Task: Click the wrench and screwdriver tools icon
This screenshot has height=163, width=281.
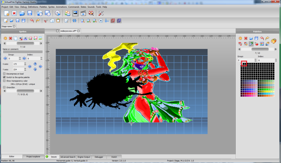Action: [101, 13]
